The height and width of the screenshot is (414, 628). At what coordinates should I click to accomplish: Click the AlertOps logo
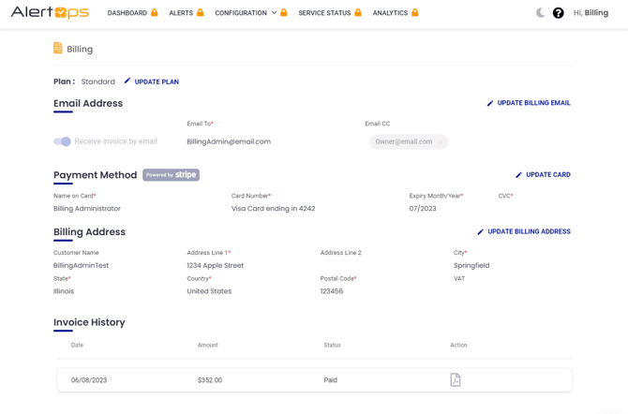[x=50, y=13]
